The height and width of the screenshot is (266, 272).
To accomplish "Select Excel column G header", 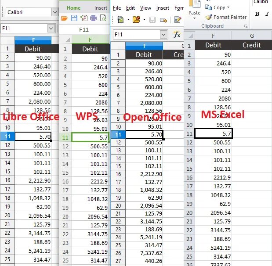I will 252,36.
